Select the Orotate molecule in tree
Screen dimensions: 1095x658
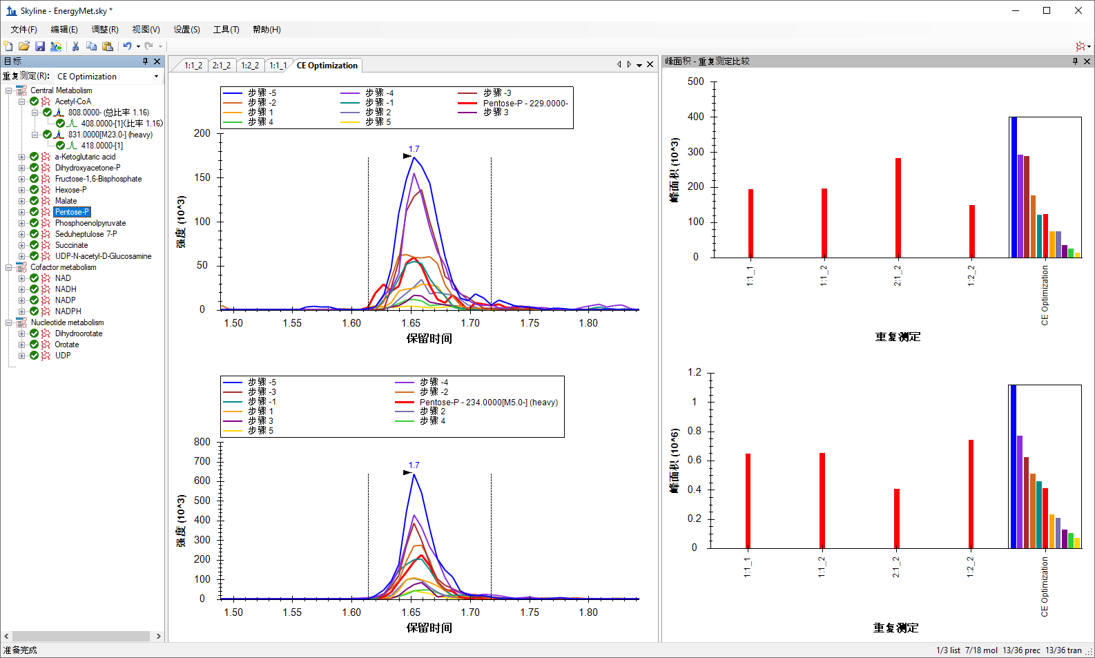tap(67, 345)
